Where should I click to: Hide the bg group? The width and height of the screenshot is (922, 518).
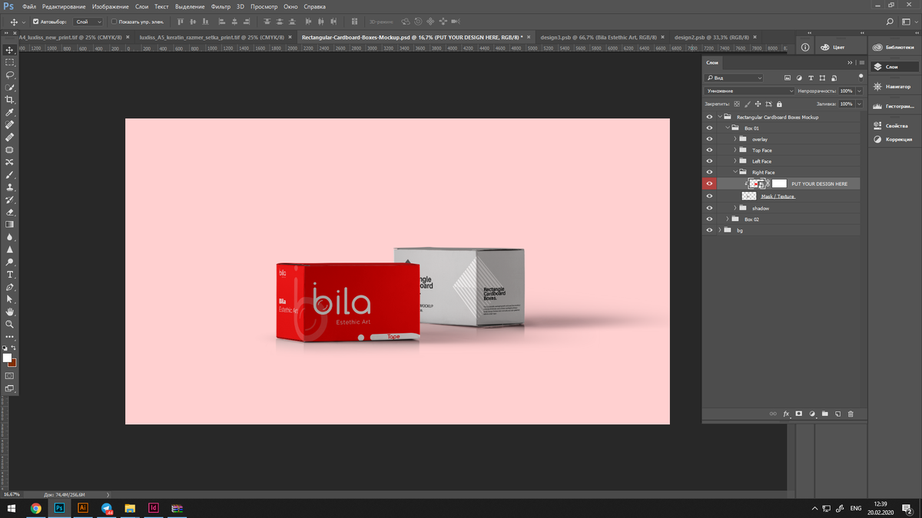click(709, 230)
